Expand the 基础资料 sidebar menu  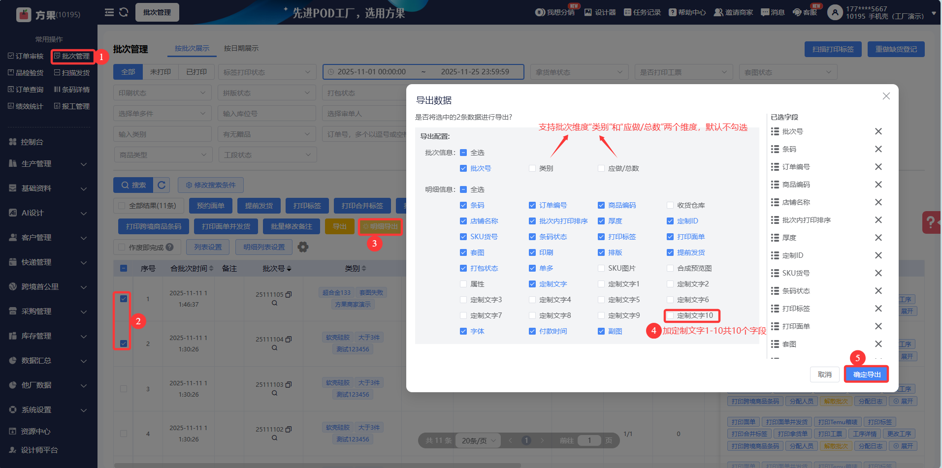pyautogui.click(x=48, y=188)
